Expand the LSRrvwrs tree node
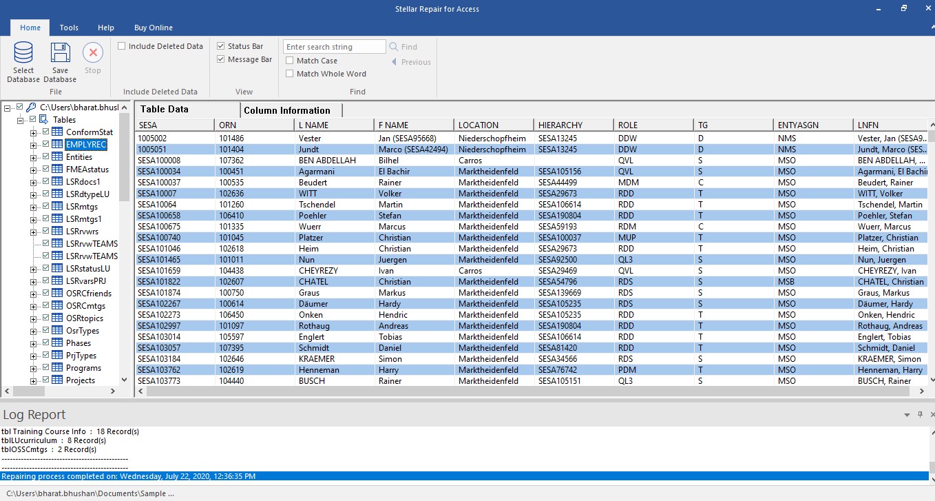This screenshot has width=935, height=501. 34,232
